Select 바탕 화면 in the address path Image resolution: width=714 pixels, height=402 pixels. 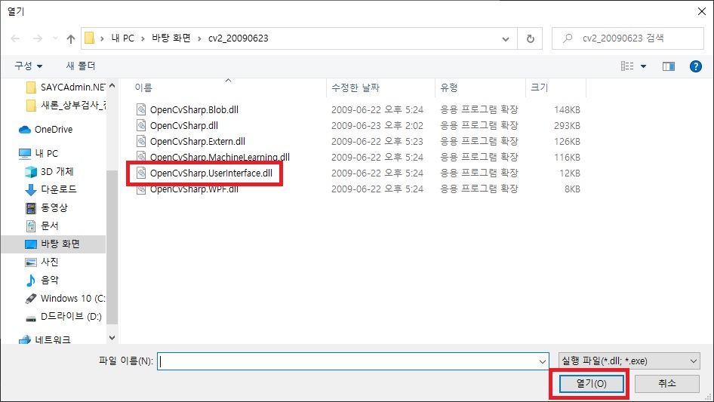coord(171,38)
